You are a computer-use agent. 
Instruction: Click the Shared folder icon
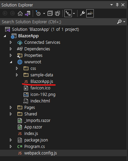(20, 114)
